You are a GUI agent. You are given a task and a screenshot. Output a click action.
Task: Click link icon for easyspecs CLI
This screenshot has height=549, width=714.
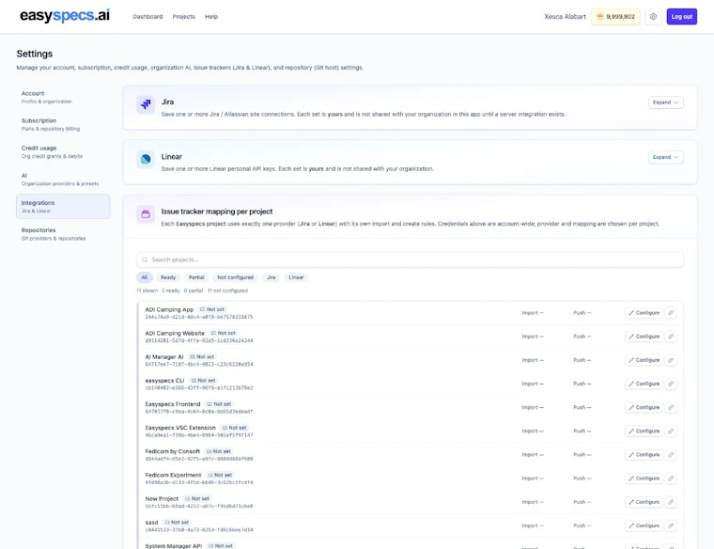670,384
